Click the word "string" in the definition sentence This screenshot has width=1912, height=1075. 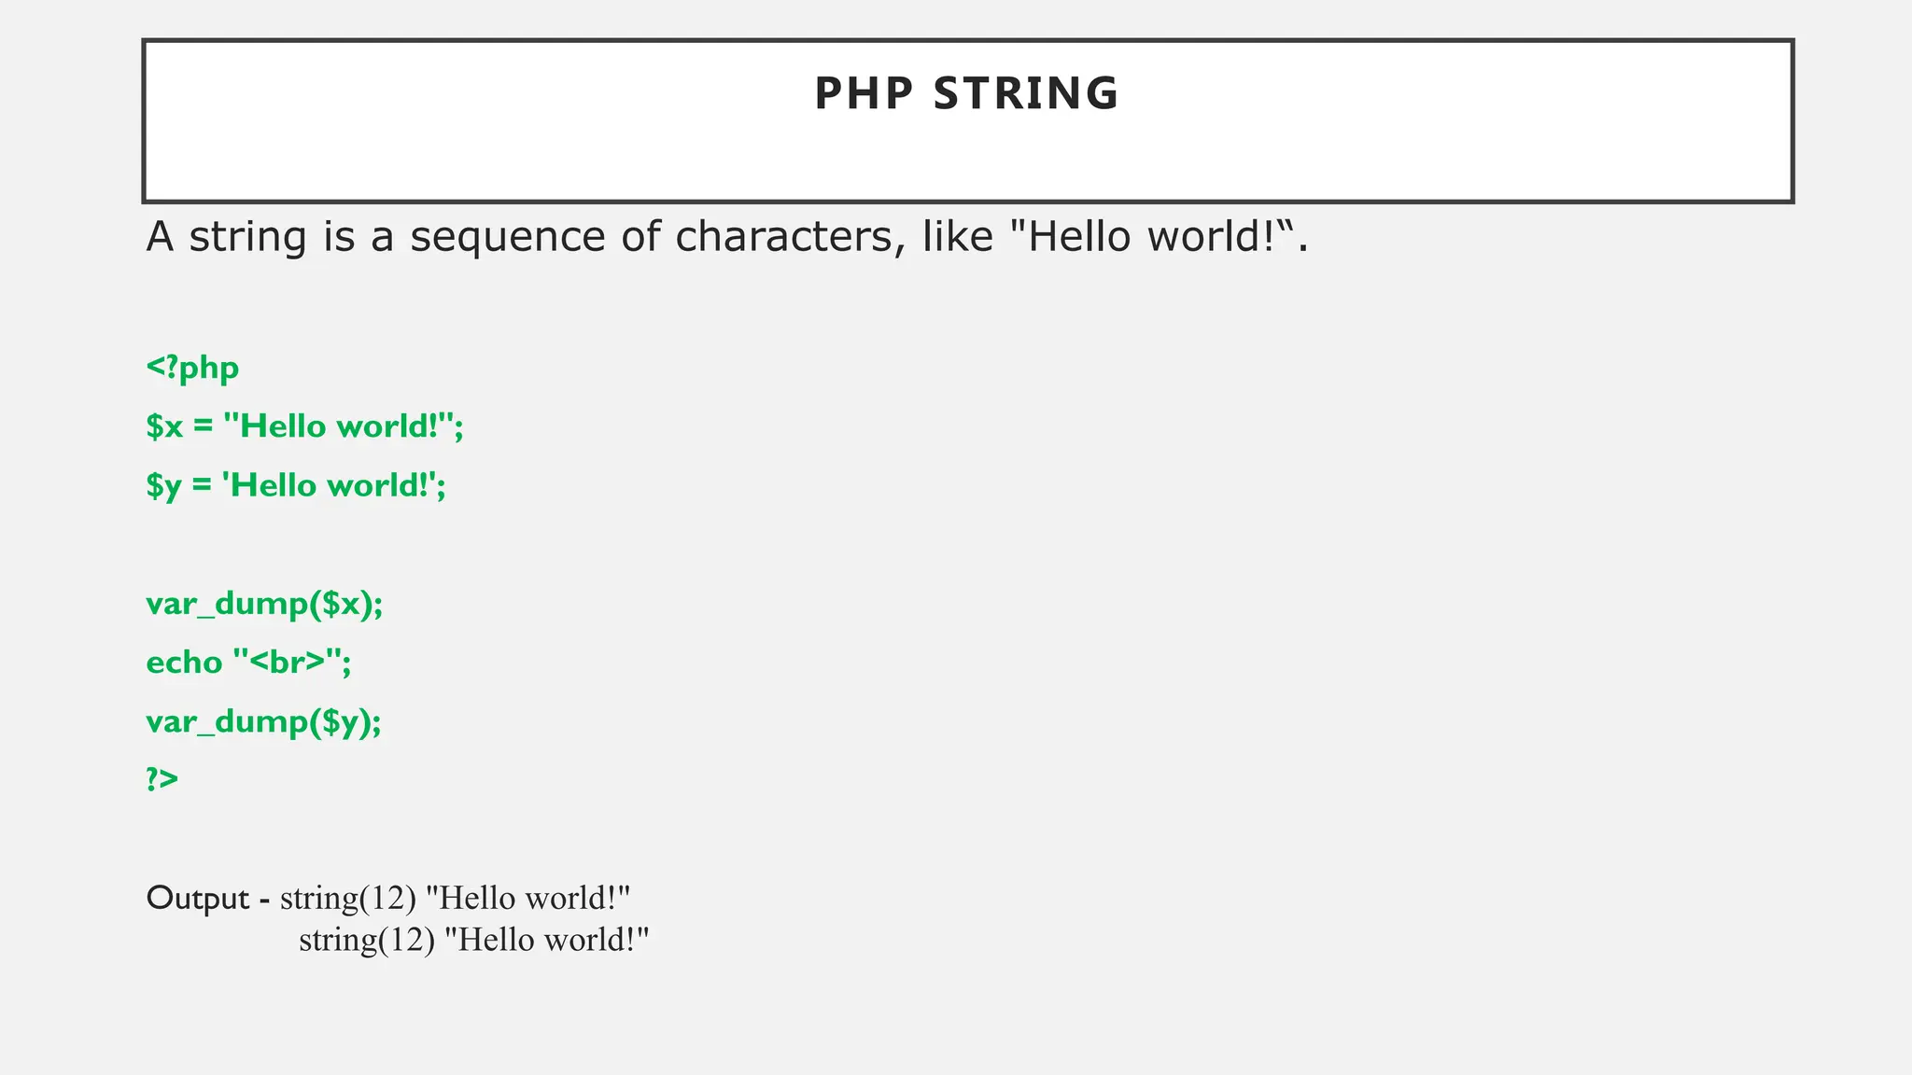coord(247,237)
